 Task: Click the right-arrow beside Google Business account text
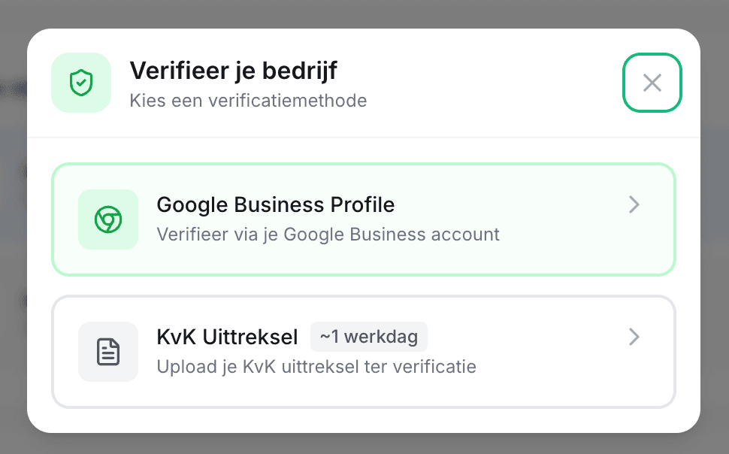[x=634, y=204]
